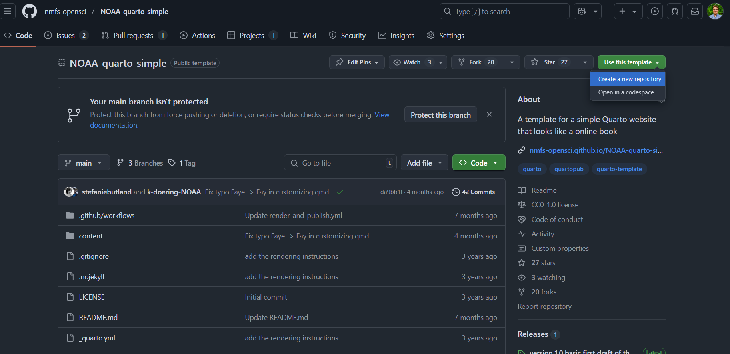Screen dimensions: 730x354
Task: Click the tag icon next to 1 Tag
Action: pos(172,163)
